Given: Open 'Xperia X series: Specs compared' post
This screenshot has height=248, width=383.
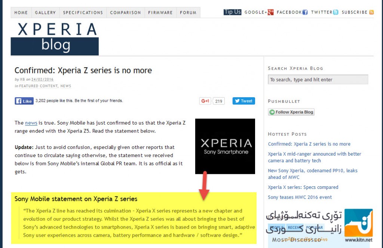Looking at the screenshot, I should coord(303,187).
